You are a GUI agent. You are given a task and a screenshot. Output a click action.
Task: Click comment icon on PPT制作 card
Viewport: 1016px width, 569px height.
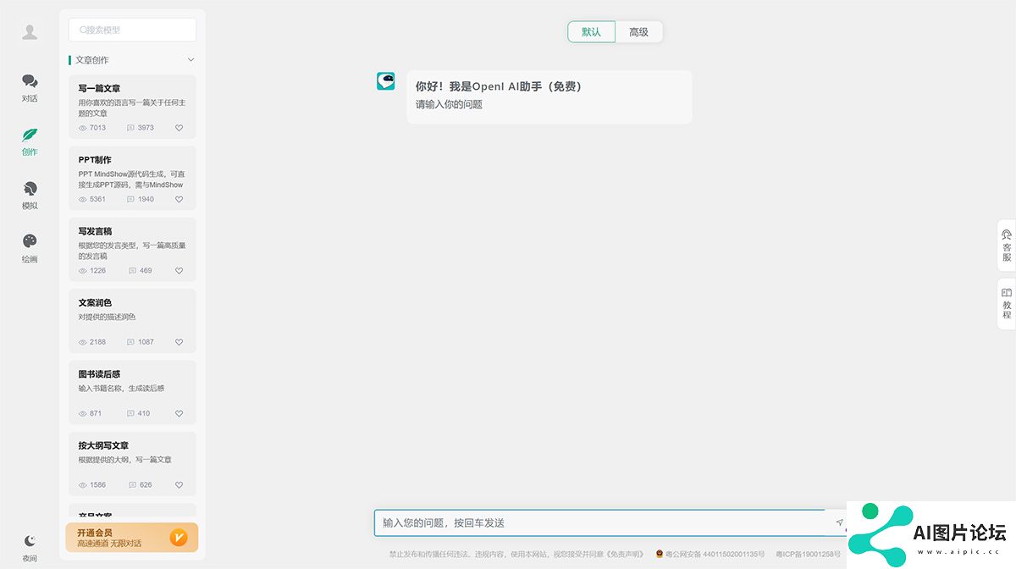coord(130,200)
